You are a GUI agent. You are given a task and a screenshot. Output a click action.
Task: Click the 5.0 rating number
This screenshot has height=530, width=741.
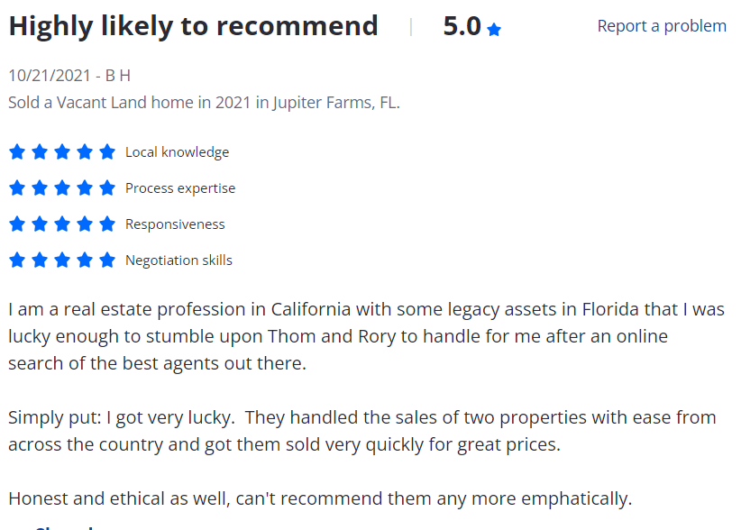pyautogui.click(x=462, y=26)
